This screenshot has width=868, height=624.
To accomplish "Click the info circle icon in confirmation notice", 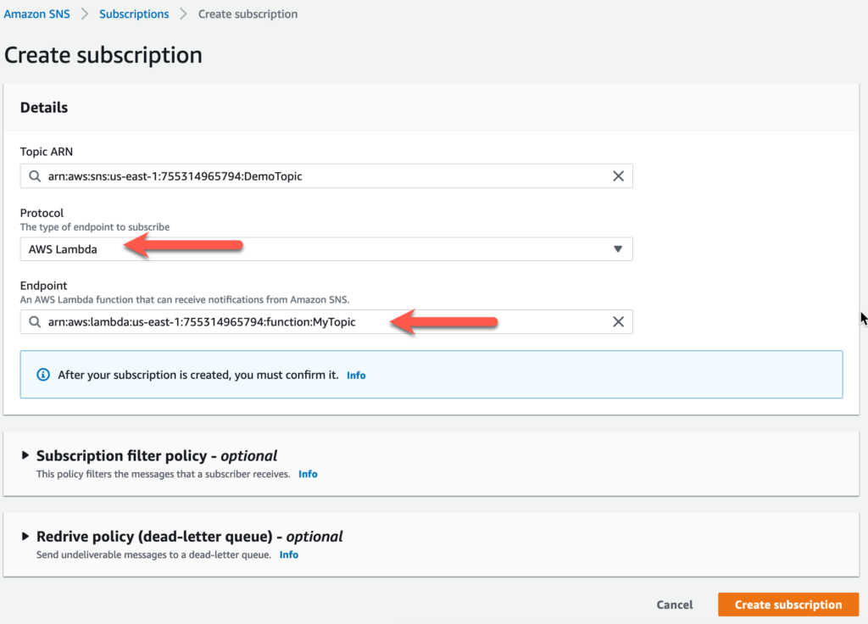I will [43, 375].
